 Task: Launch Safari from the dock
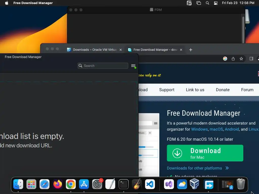[x=45, y=184]
